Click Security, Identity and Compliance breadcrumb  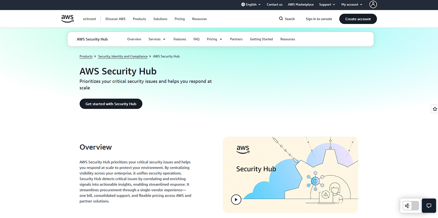coord(123,56)
